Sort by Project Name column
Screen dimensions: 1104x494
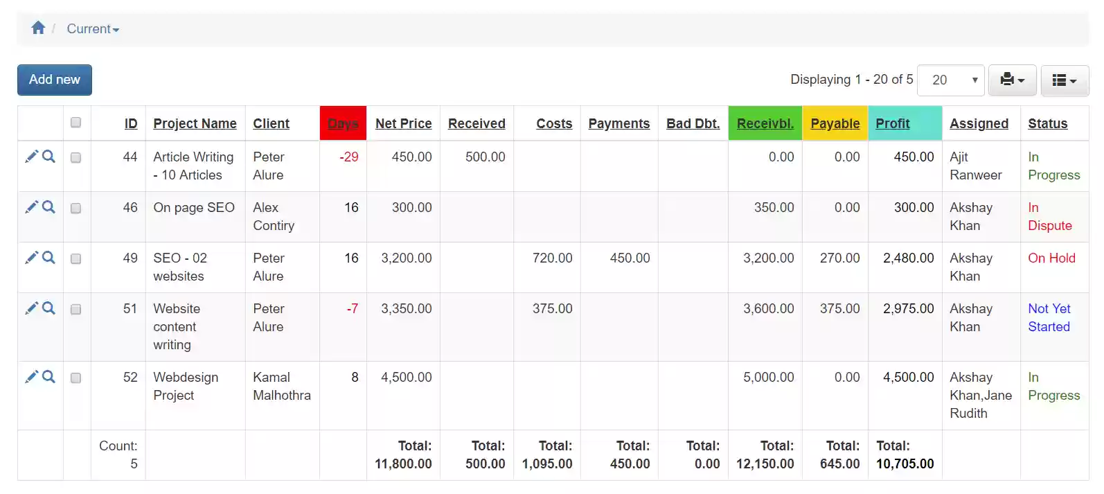pyautogui.click(x=195, y=123)
